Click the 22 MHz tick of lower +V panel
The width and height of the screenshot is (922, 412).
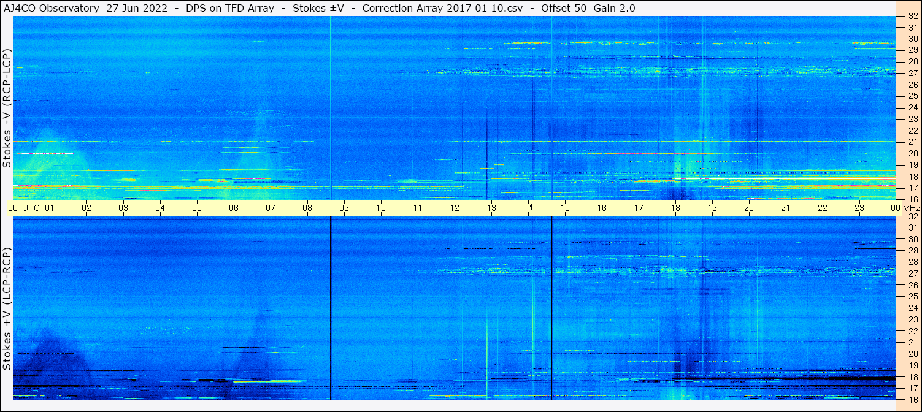912,330
